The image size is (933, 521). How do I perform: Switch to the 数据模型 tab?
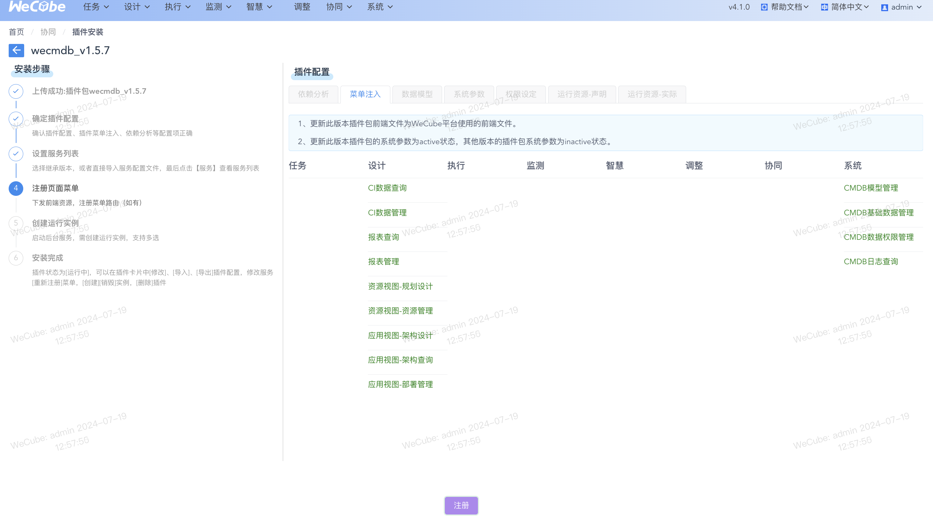pyautogui.click(x=417, y=94)
